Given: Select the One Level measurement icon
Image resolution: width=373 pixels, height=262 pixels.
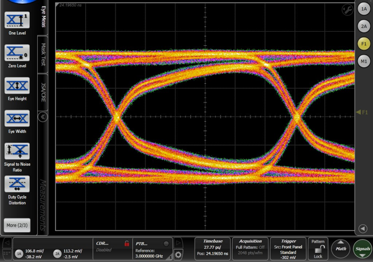Looking at the screenshot, I should (x=17, y=20).
